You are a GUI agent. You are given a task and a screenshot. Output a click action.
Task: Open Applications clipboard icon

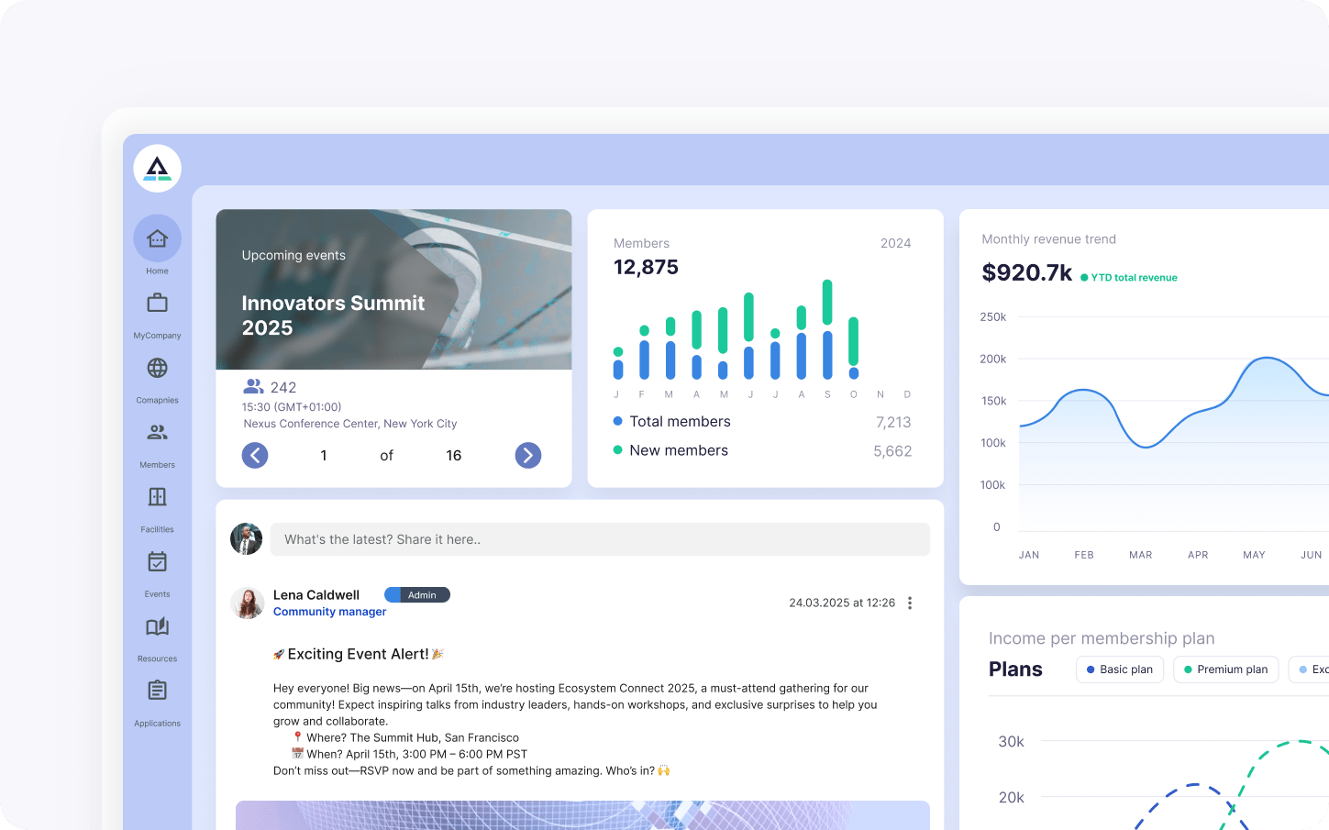coord(157,691)
